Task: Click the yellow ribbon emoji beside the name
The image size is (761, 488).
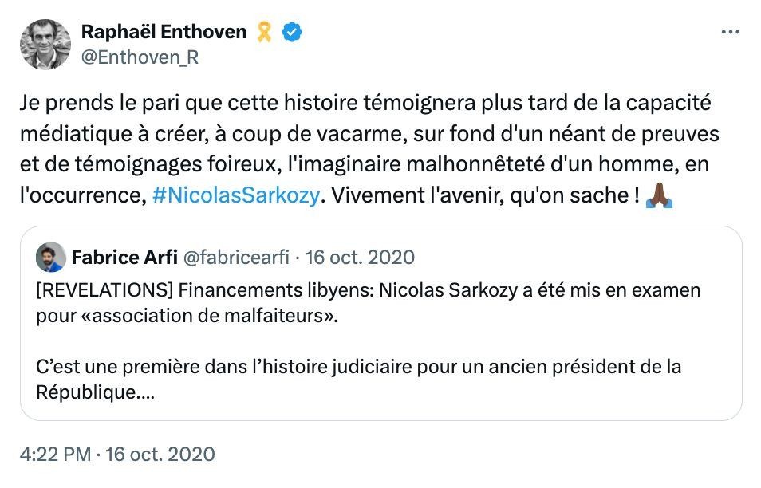Action: coord(263,32)
